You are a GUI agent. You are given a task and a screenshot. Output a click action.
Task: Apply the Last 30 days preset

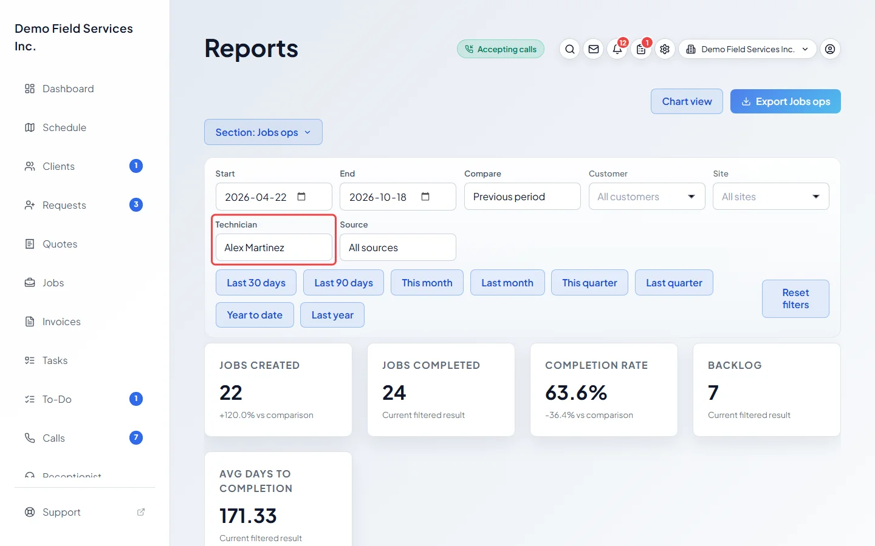point(256,283)
